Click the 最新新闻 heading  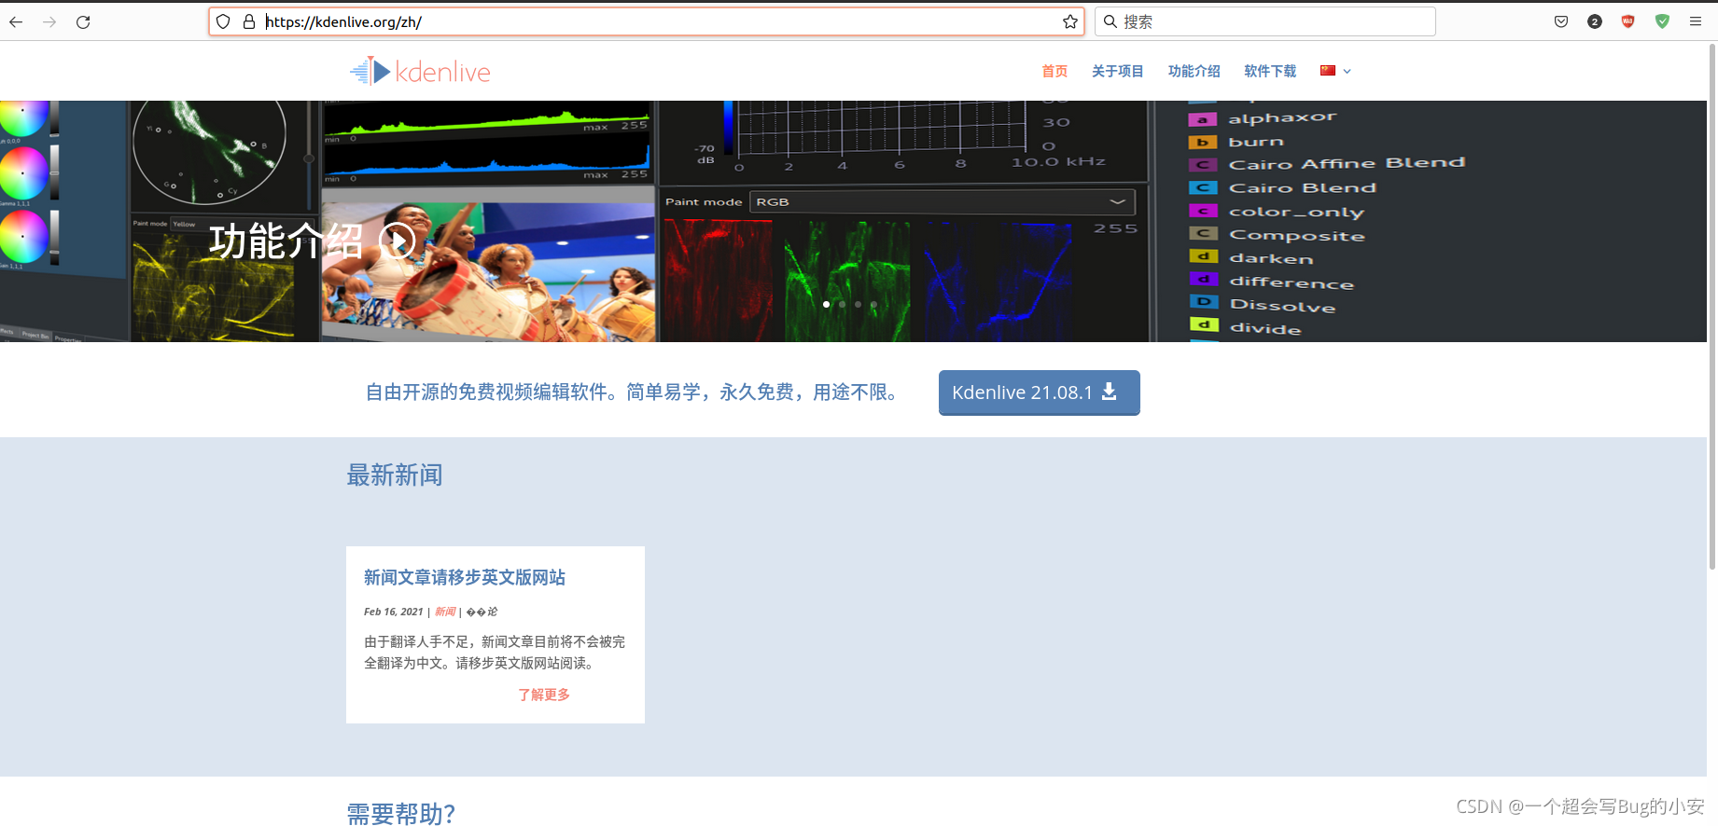[395, 475]
